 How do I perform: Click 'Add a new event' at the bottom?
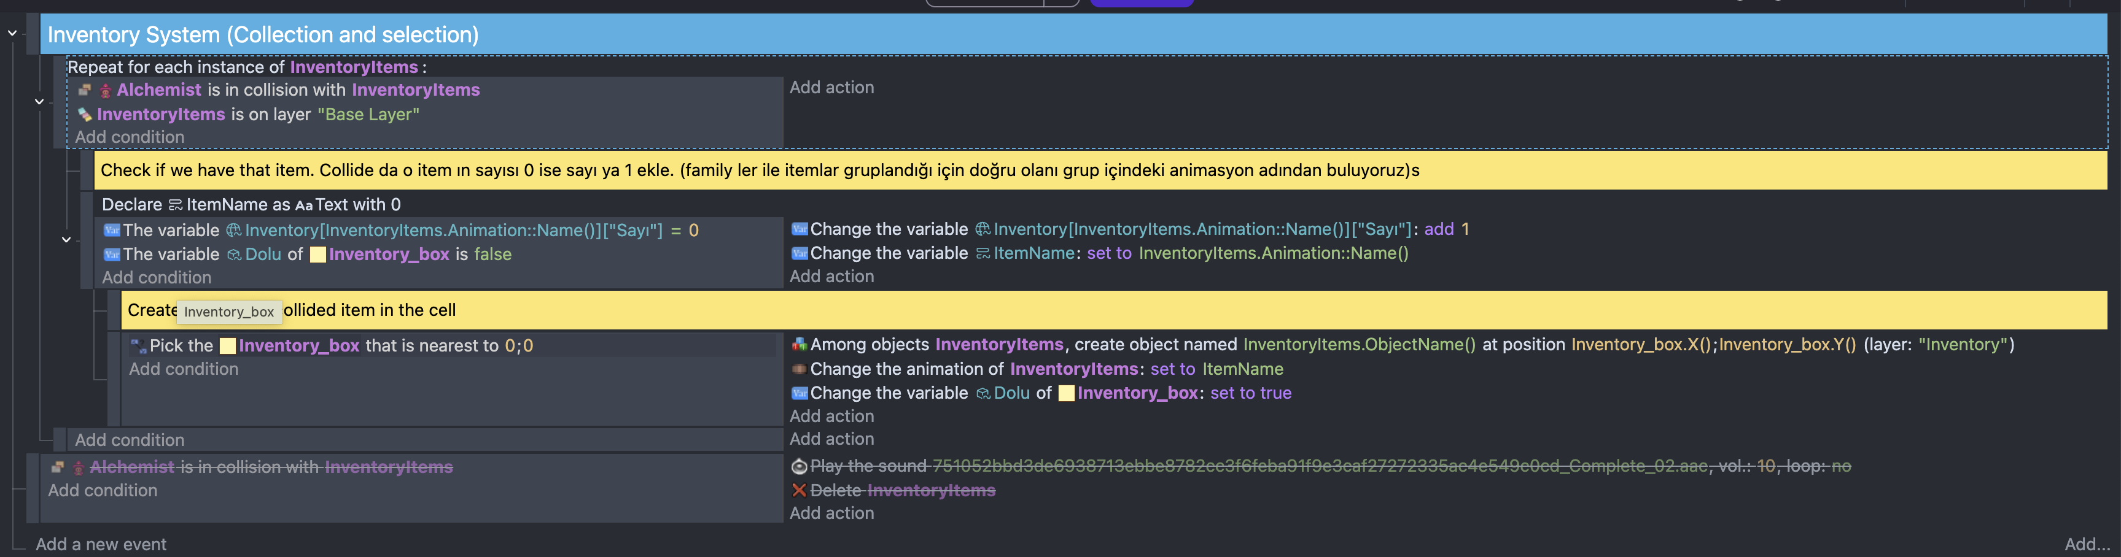coord(101,544)
